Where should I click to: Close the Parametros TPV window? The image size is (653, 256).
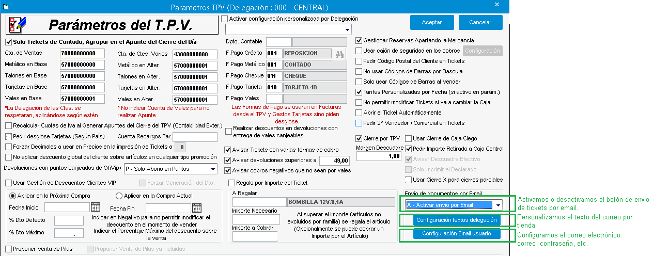497,5
